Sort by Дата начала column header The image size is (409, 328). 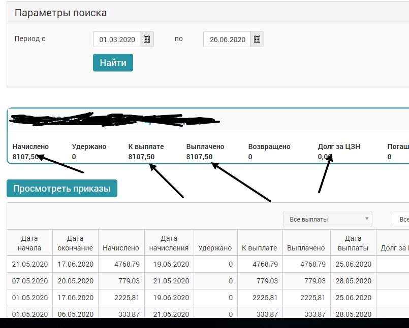(29, 243)
